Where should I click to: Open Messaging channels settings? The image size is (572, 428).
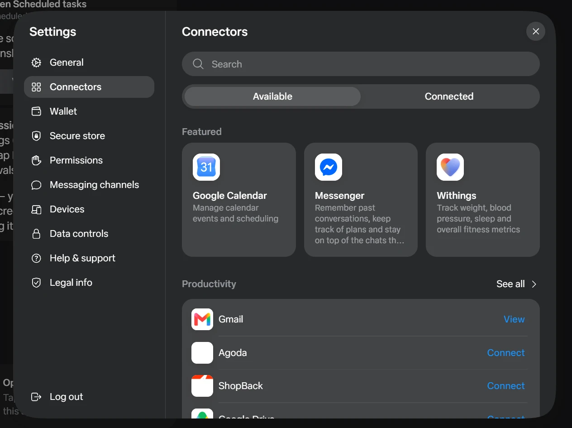pos(89,185)
